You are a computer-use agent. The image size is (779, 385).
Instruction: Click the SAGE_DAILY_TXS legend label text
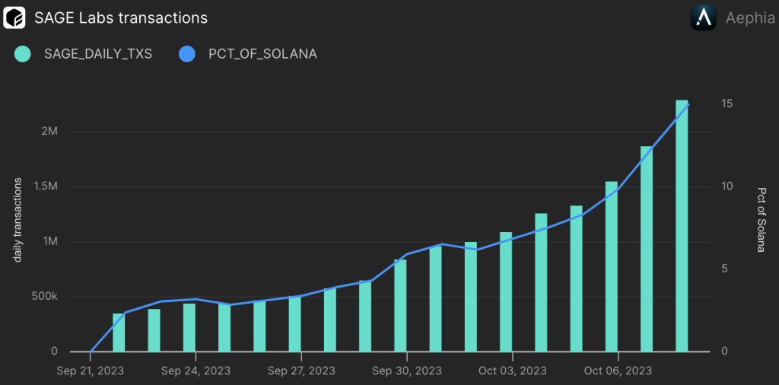pyautogui.click(x=98, y=54)
